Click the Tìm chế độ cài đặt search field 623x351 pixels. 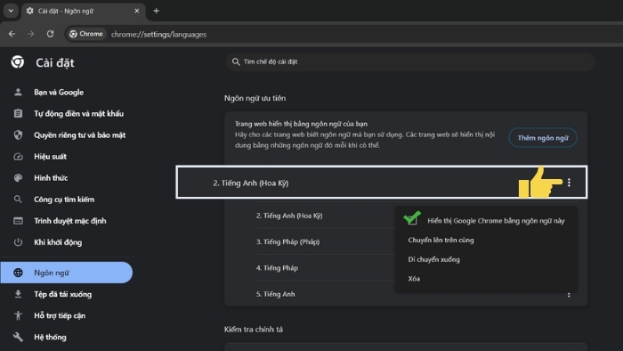click(x=410, y=61)
